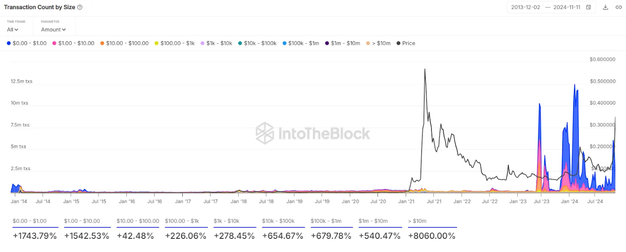
Task: Click the download chart icon
Action: (605, 7)
